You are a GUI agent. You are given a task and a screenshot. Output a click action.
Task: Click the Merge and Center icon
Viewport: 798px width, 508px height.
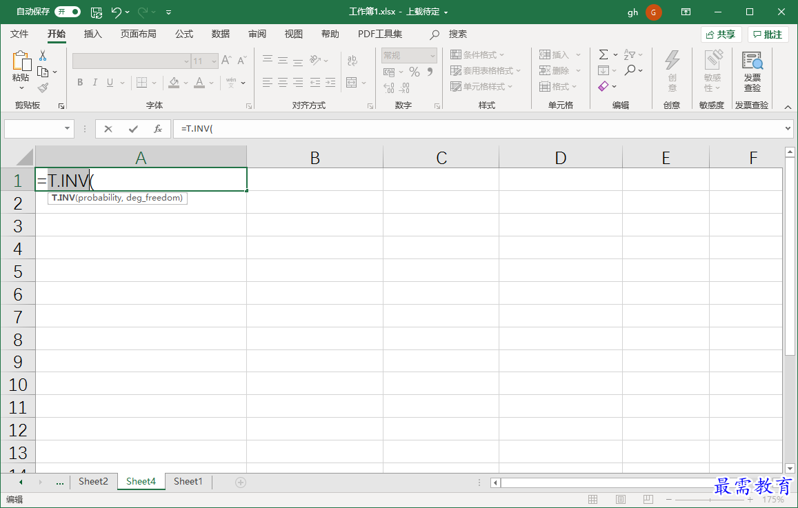[351, 83]
